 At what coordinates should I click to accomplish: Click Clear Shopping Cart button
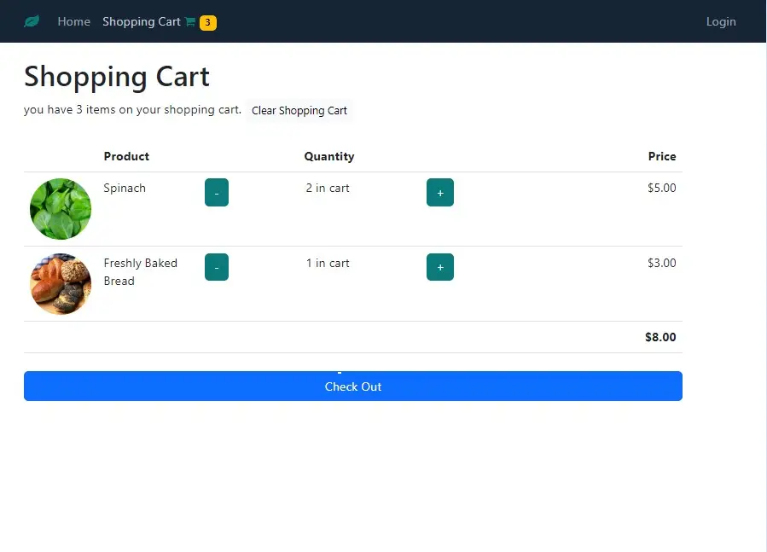(299, 111)
